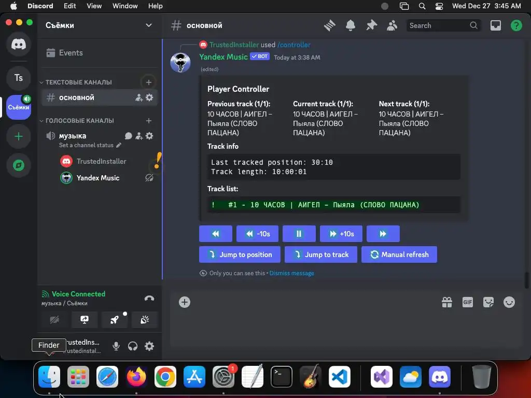The width and height of the screenshot is (531, 398).
Task: Open the Discord app menu
Action: (40, 6)
